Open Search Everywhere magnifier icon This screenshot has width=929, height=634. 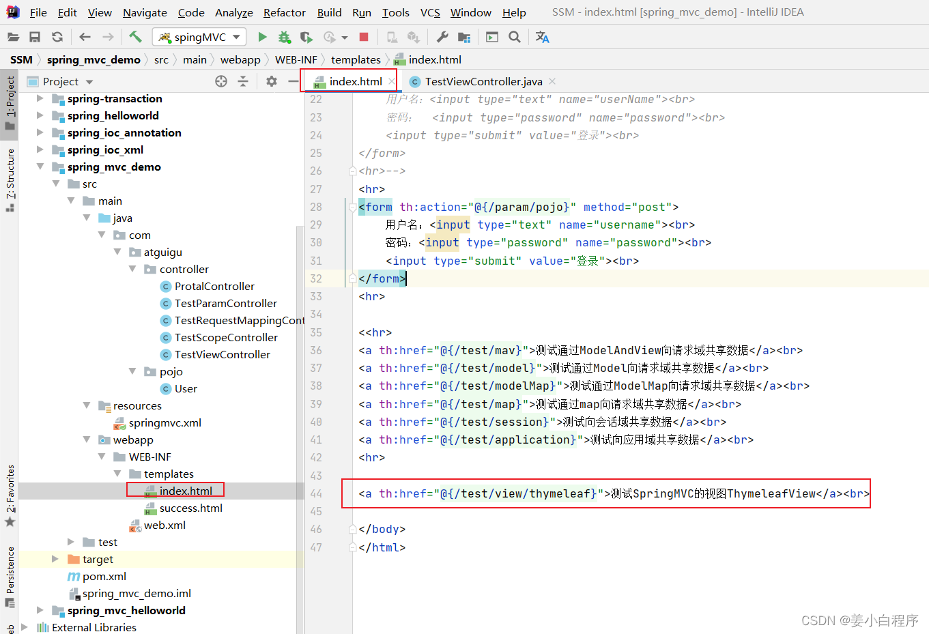tap(515, 37)
